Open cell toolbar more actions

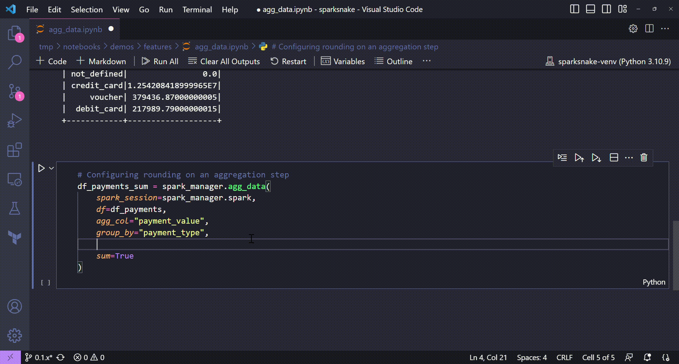tap(629, 158)
